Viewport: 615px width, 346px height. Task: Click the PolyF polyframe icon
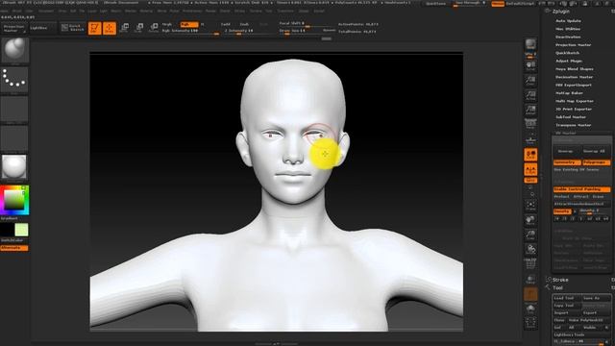tap(530, 264)
